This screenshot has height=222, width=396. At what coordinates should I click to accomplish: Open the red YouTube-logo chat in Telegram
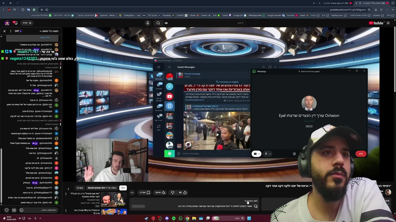(x=169, y=96)
